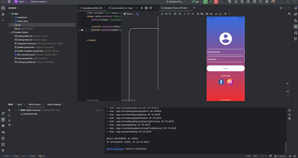Start emulator screen recording icon
Screen dimensions: 298x158
coord(211,14)
